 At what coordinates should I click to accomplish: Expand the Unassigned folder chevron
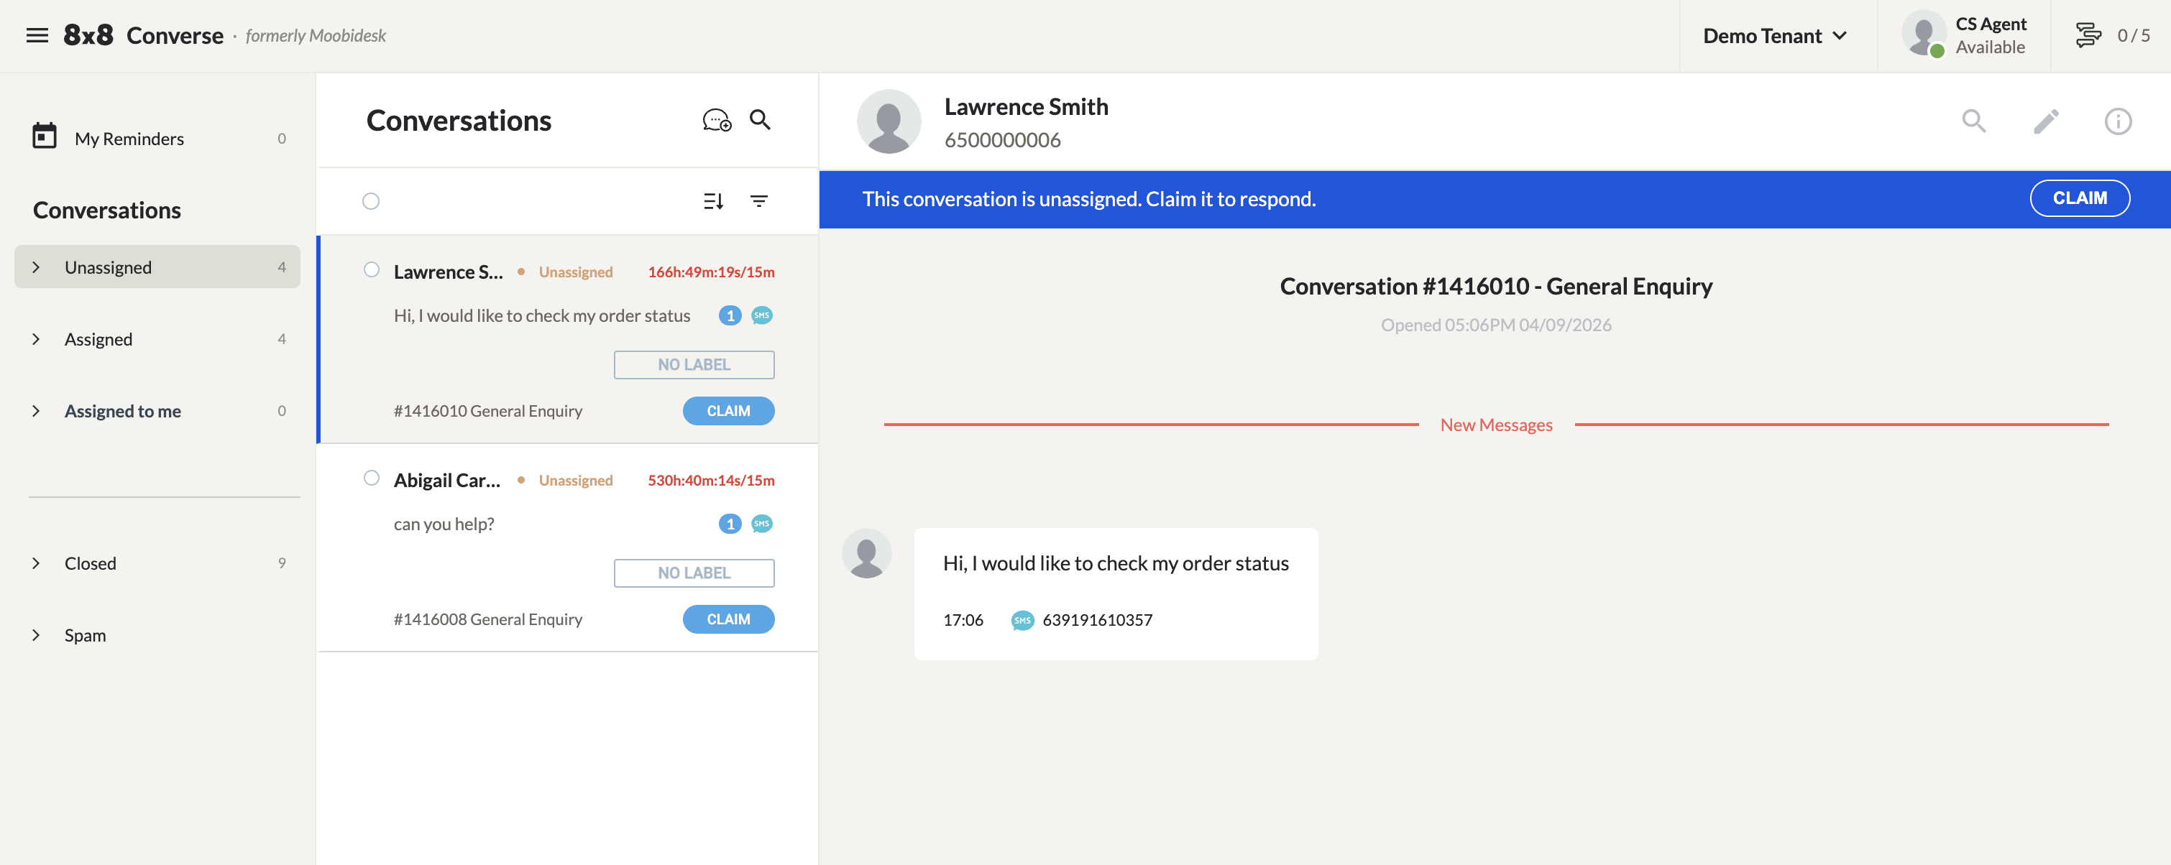click(35, 267)
